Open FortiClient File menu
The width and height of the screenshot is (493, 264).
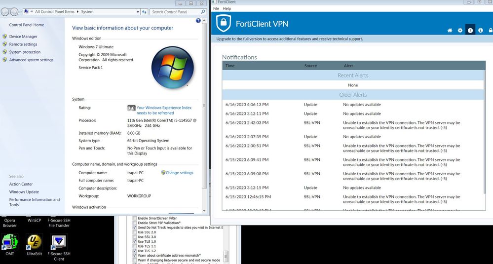click(216, 8)
